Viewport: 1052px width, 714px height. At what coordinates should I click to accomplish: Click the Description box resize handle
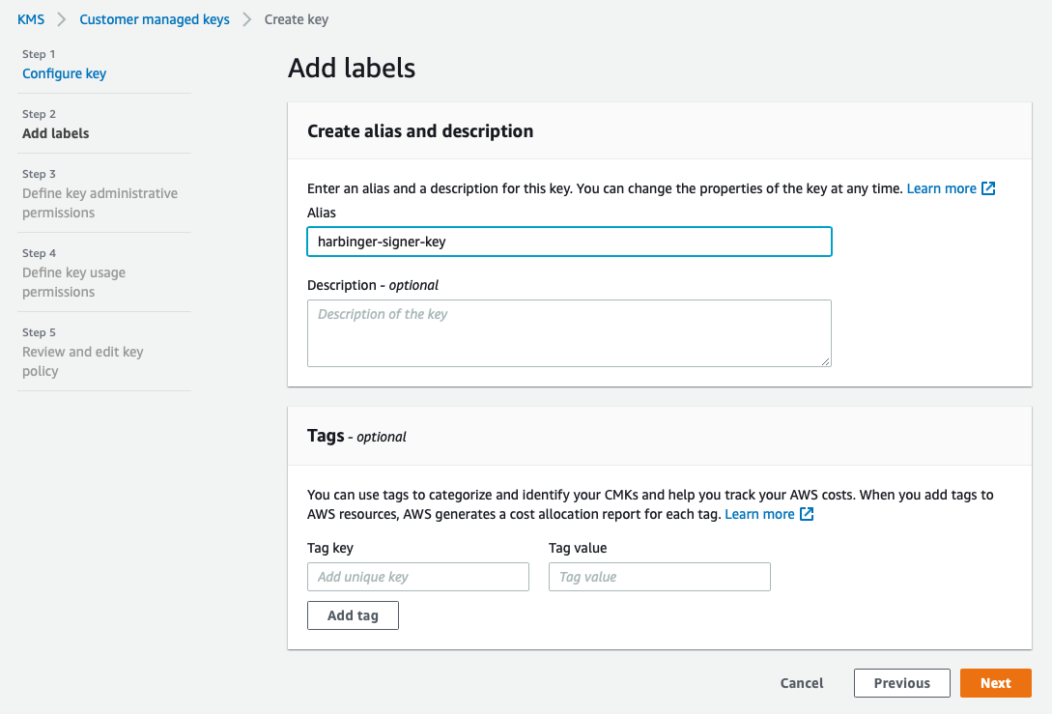pyautogui.click(x=826, y=361)
